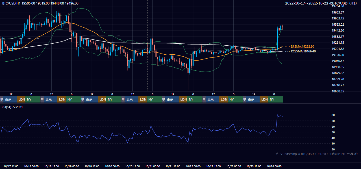The width and height of the screenshot is (361, 169).
Task: Click RSI scale value 20
Action: coord(333,149)
